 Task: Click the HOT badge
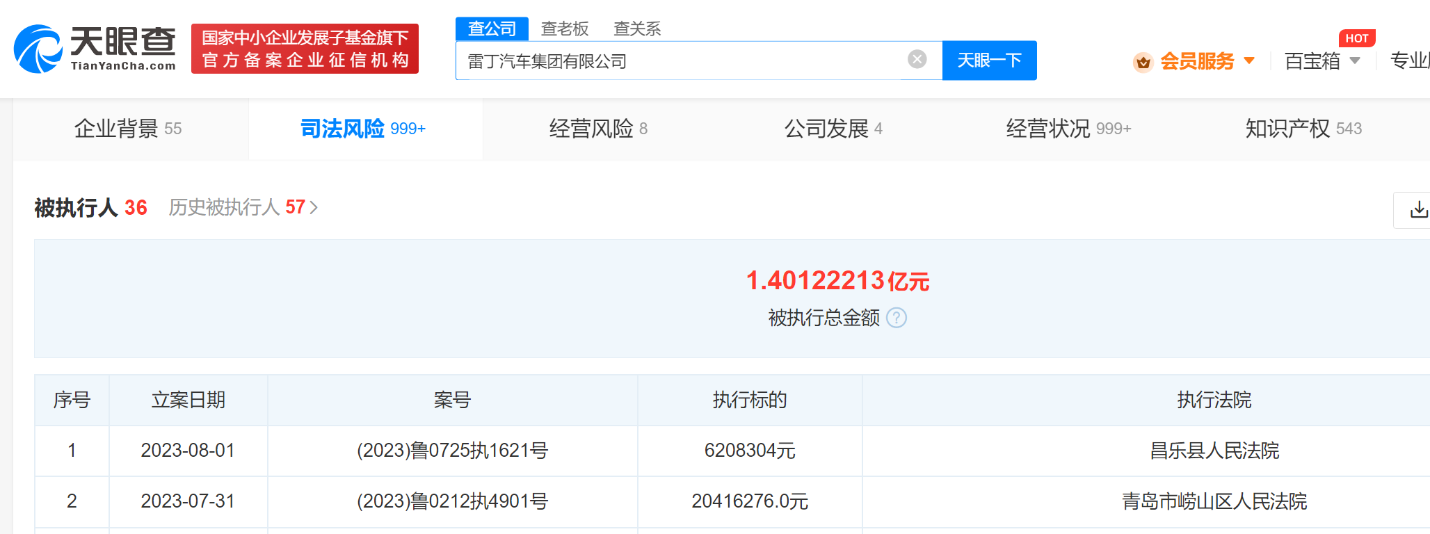pyautogui.click(x=1356, y=38)
